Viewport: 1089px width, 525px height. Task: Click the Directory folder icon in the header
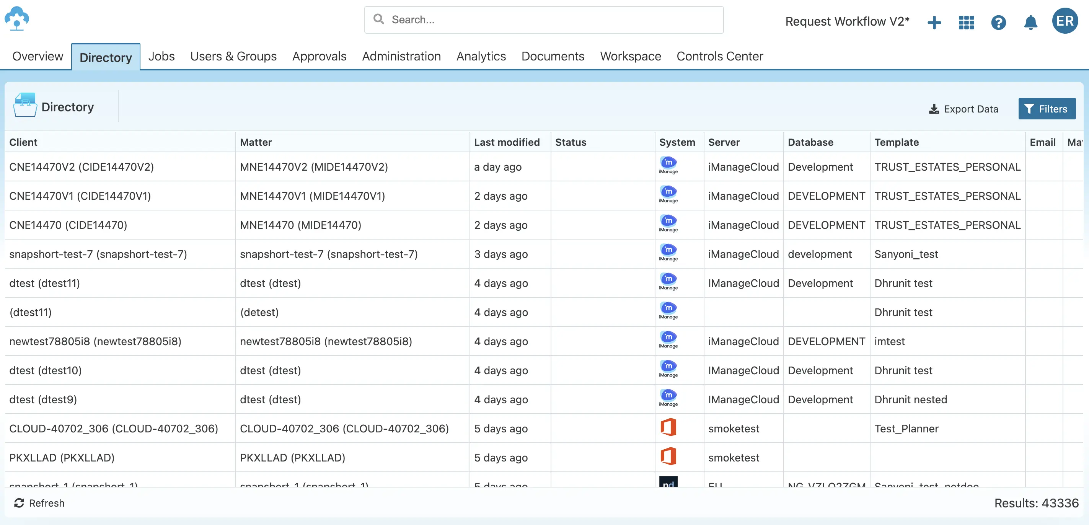coord(25,106)
